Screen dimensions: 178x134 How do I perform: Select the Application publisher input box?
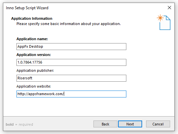[x=71, y=78]
